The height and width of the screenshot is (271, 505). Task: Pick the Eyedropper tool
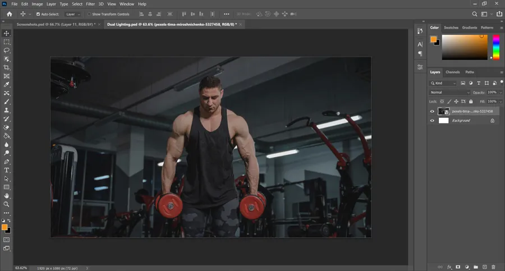tap(7, 85)
